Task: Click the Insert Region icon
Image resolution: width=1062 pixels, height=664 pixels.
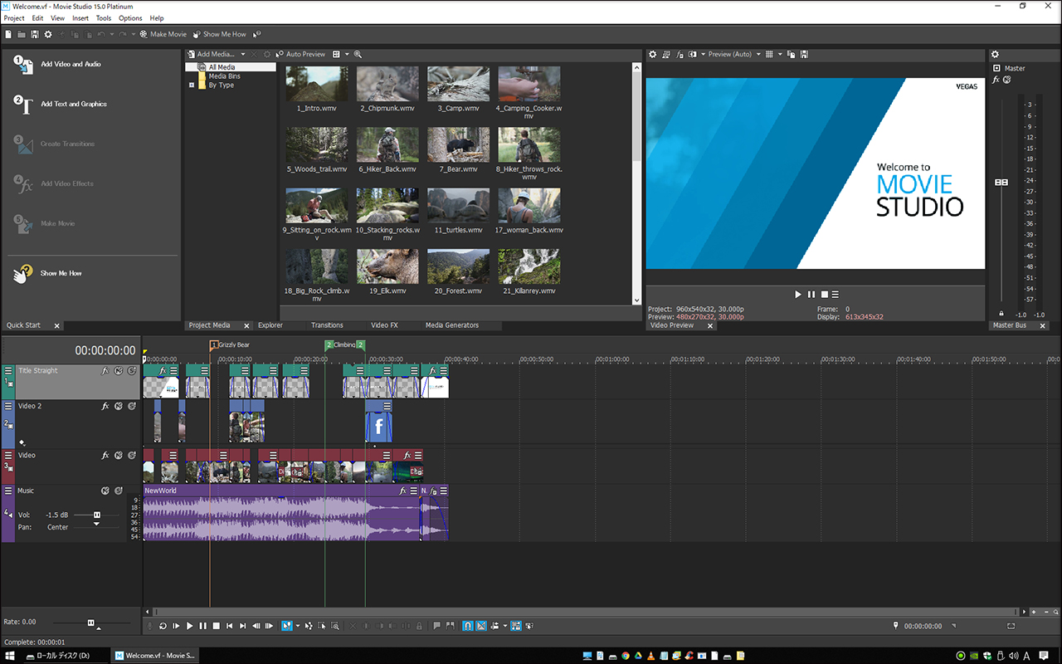Action: 450,626
